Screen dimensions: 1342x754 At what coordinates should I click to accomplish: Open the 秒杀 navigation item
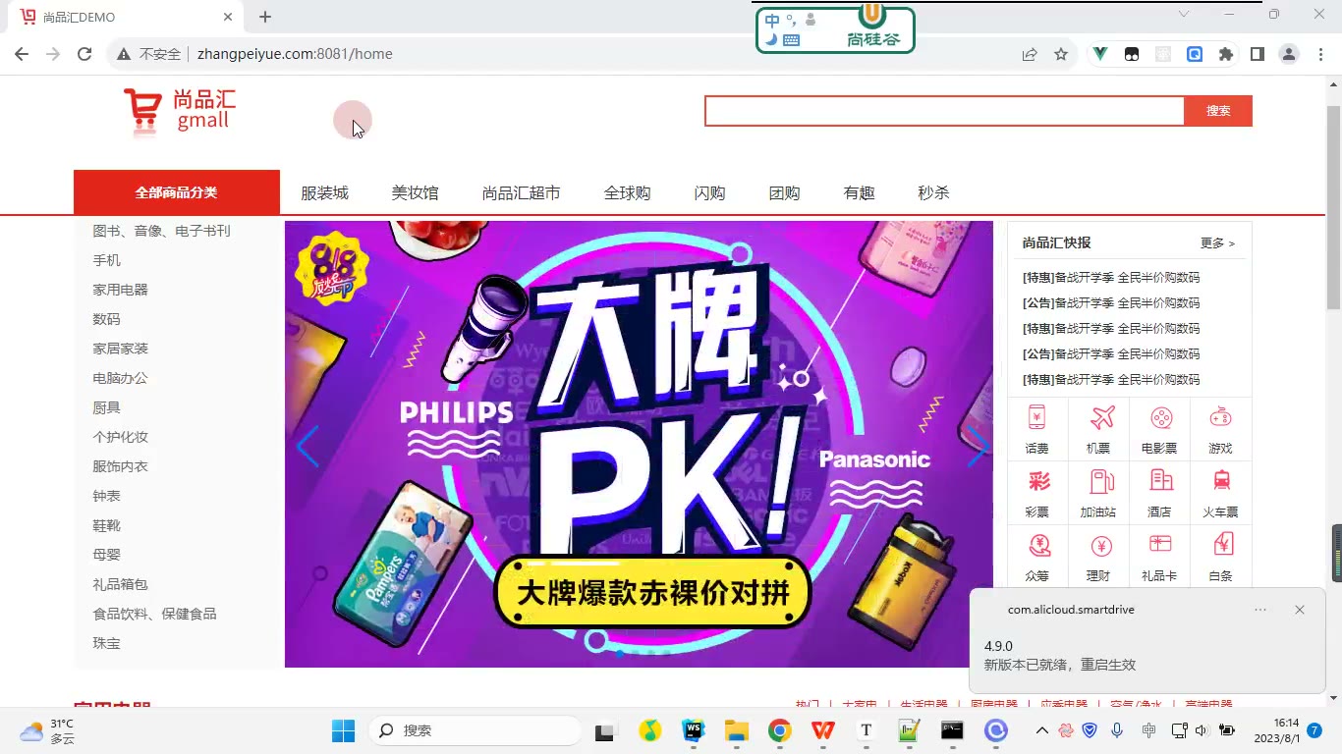[x=934, y=193]
